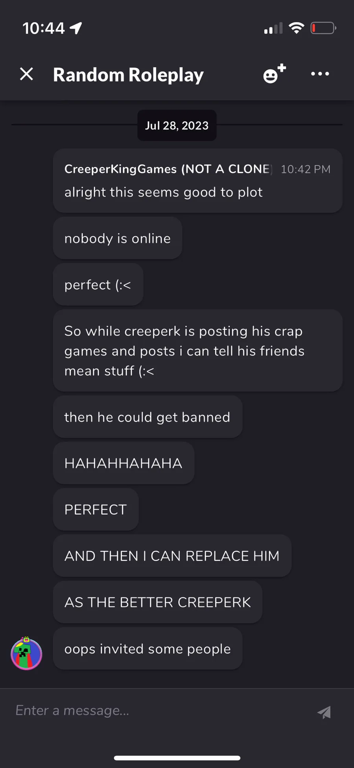The image size is (354, 768).
Task: Tap the 10:42 PM message timestamp
Action: pyautogui.click(x=306, y=169)
